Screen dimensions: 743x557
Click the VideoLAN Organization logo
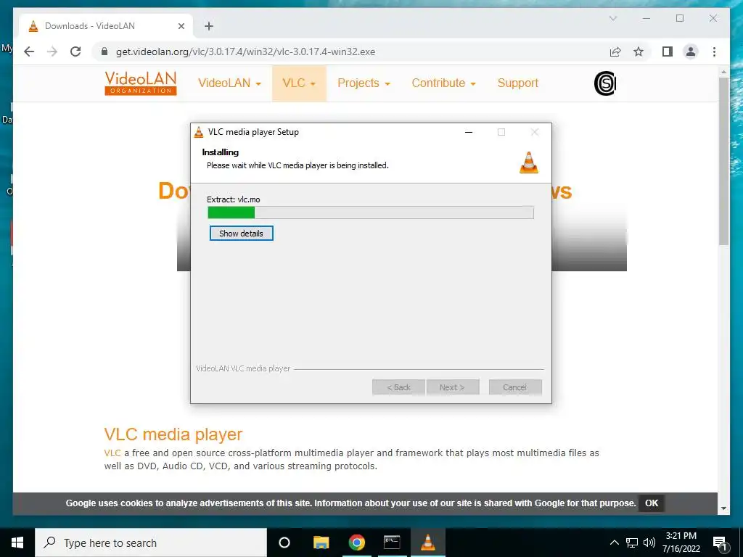[x=141, y=83]
